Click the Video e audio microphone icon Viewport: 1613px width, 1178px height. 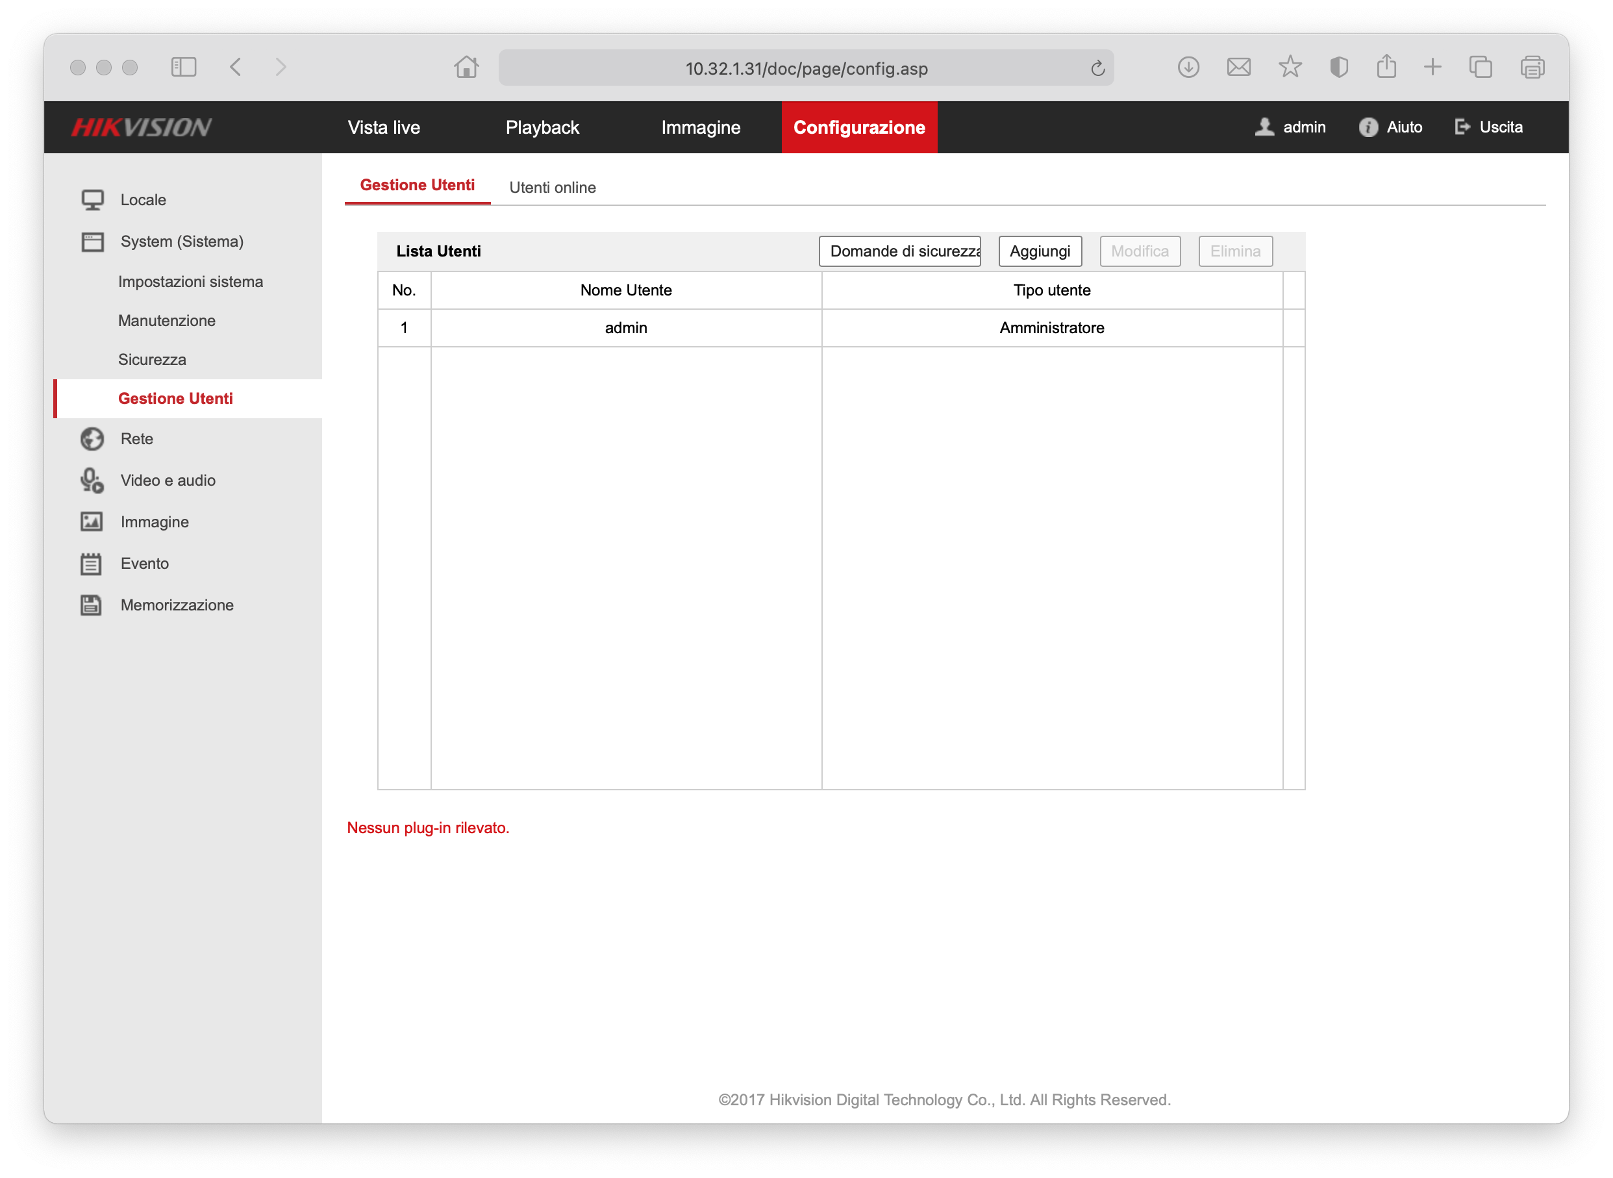pyautogui.click(x=92, y=480)
